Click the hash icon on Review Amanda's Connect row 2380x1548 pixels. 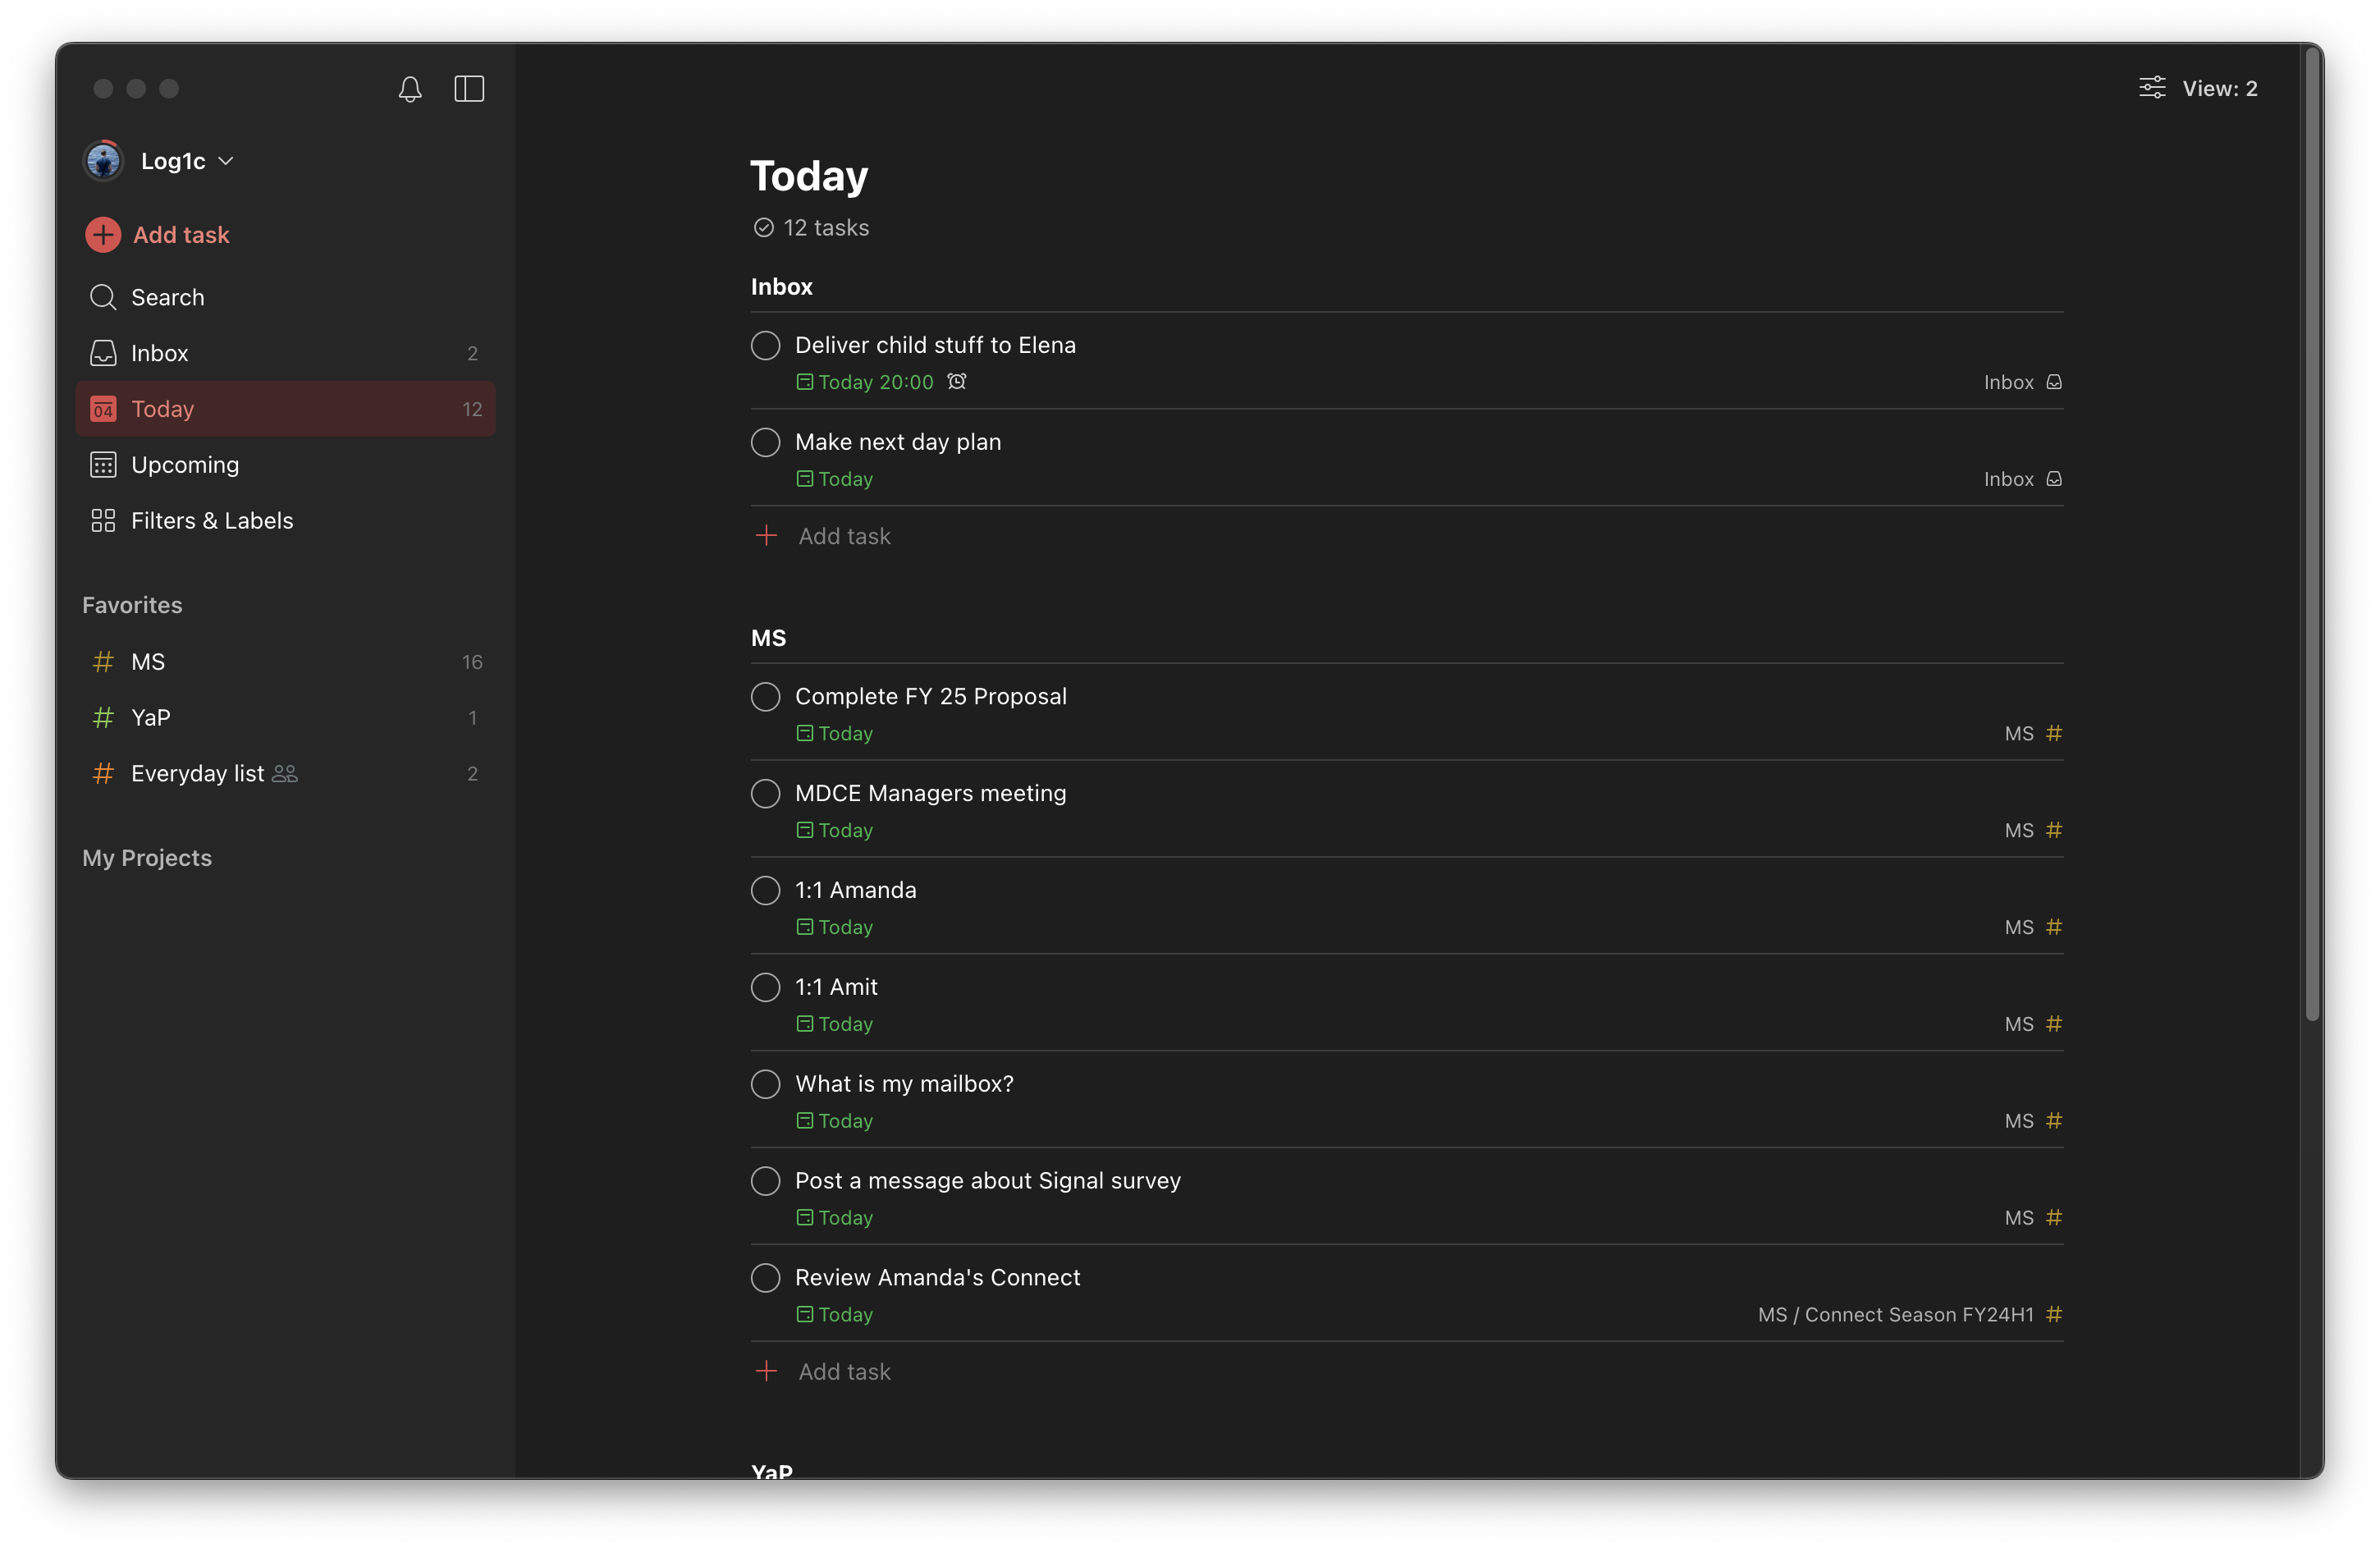[2054, 1314]
